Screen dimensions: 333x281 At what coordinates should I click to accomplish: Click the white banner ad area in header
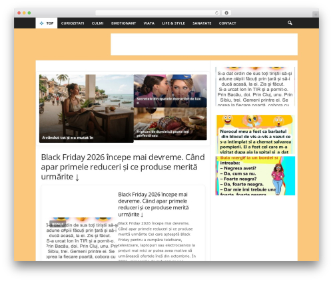point(204,45)
